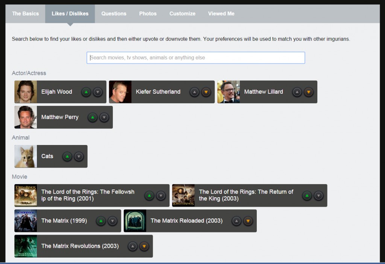Upvote Cats
385x264 pixels.
[x=67, y=157]
